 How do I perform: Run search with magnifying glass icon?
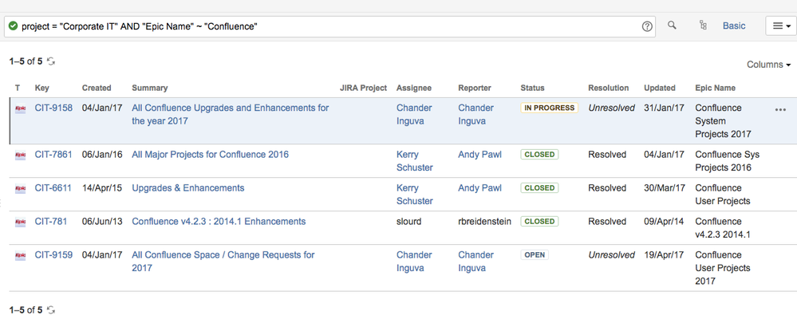pyautogui.click(x=672, y=25)
